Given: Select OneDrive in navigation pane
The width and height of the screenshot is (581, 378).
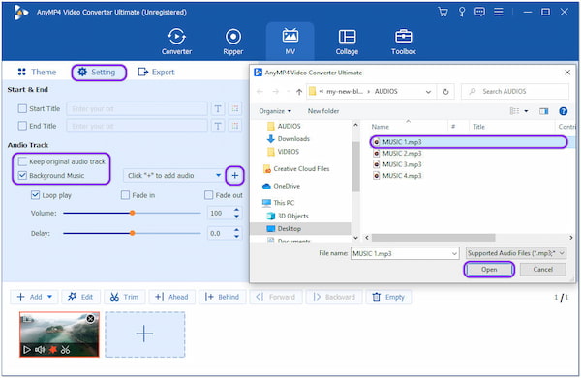Looking at the screenshot, I should (281, 186).
